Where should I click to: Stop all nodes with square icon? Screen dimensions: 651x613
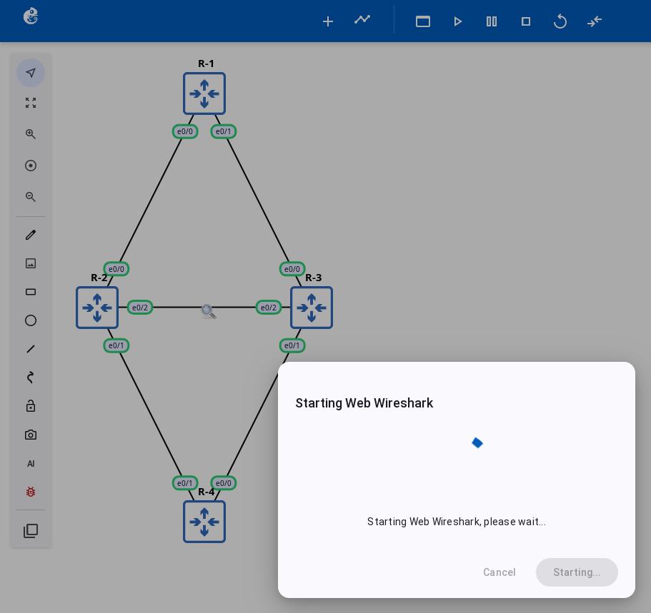[x=526, y=21]
